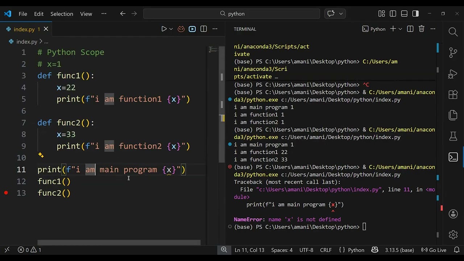Open the Manage settings gear
This screenshot has width=464, height=261.
click(x=453, y=235)
